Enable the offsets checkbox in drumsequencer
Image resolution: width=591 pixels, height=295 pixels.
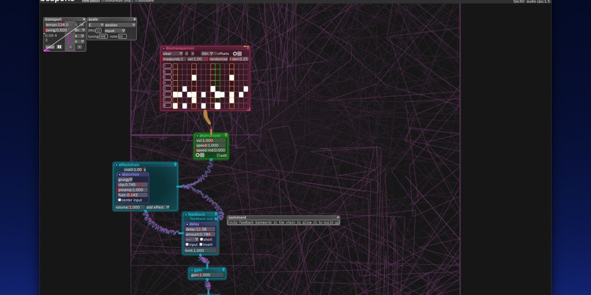point(216,54)
